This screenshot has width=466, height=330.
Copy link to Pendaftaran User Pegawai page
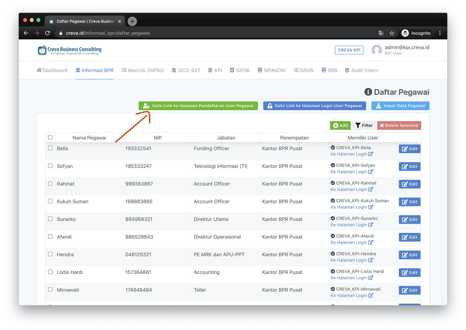(x=198, y=106)
